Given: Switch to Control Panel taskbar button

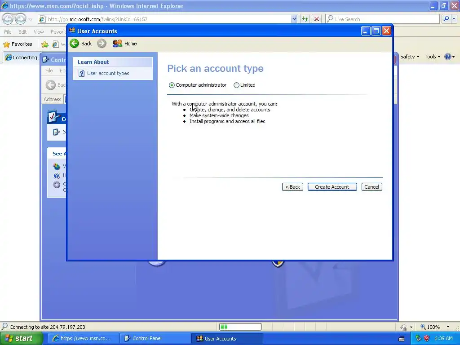Looking at the screenshot, I should pos(154,339).
